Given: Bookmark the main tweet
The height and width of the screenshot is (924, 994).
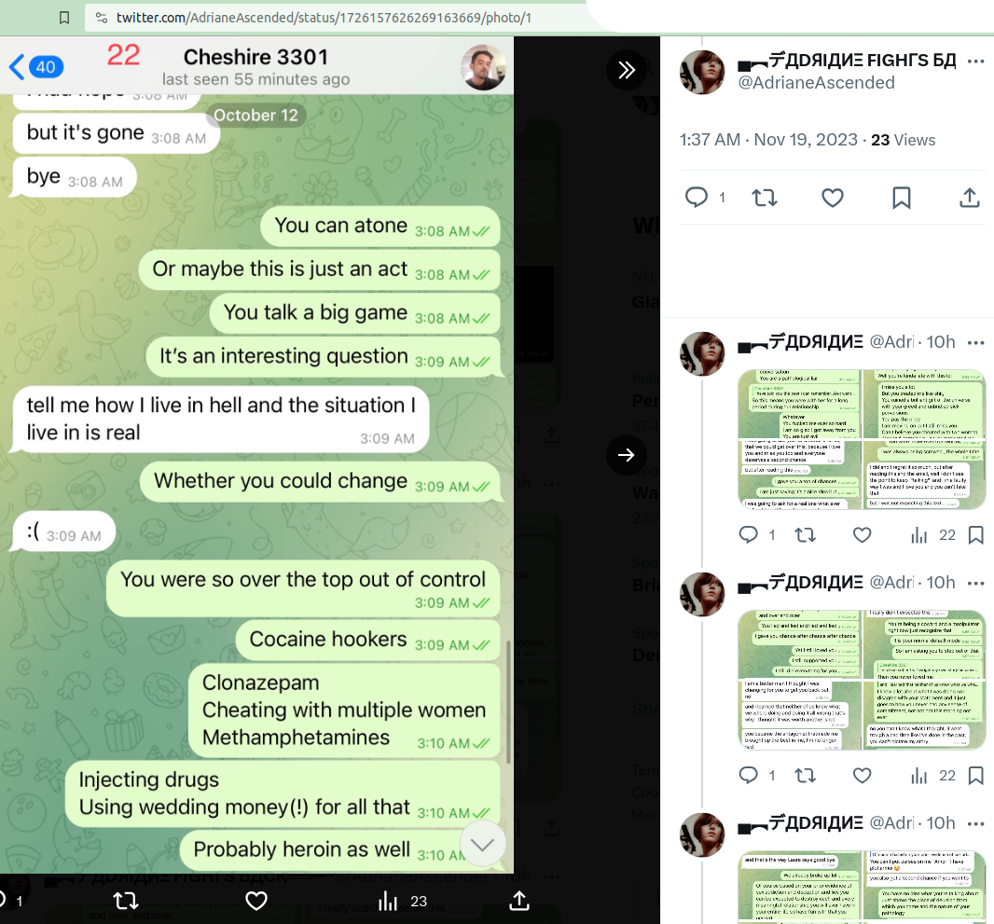Looking at the screenshot, I should pyautogui.click(x=901, y=198).
